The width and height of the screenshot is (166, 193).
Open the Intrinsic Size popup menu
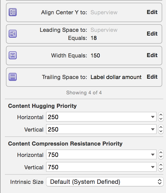tap(105, 182)
